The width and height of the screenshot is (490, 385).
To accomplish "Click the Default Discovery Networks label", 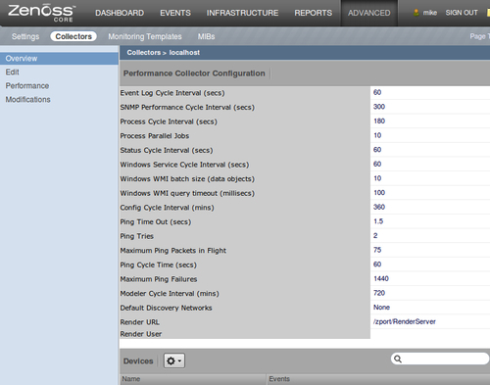I will pyautogui.click(x=166, y=309).
